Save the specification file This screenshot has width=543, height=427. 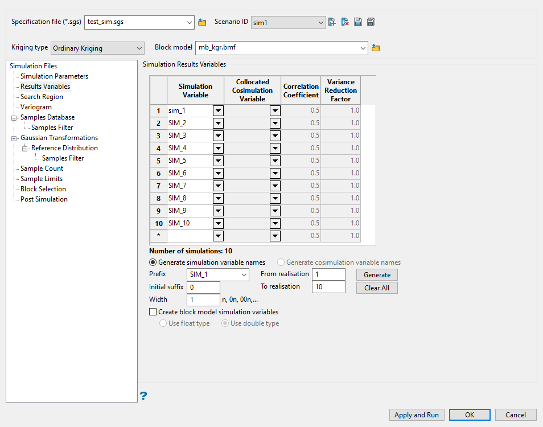pos(358,22)
